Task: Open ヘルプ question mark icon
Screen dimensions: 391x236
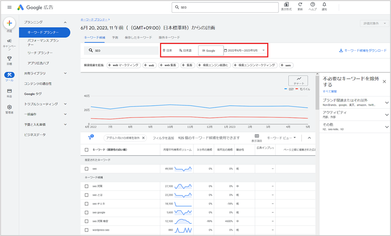Action: 312,4
